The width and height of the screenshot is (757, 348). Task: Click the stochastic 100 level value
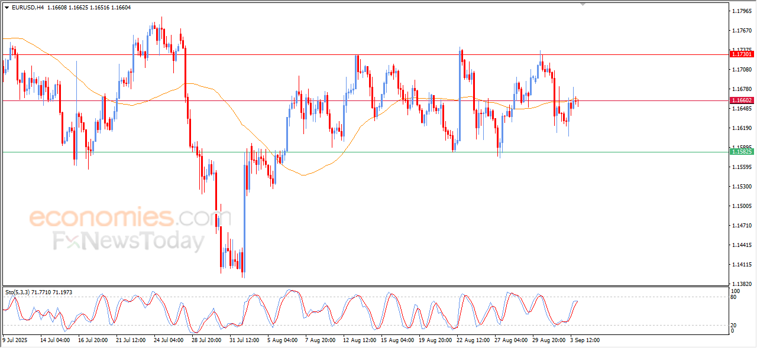click(736, 291)
